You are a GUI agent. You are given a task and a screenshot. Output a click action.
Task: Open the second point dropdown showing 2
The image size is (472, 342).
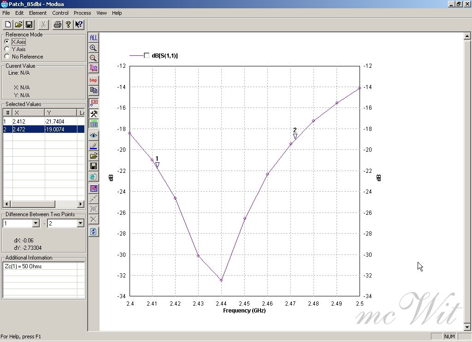point(80,224)
